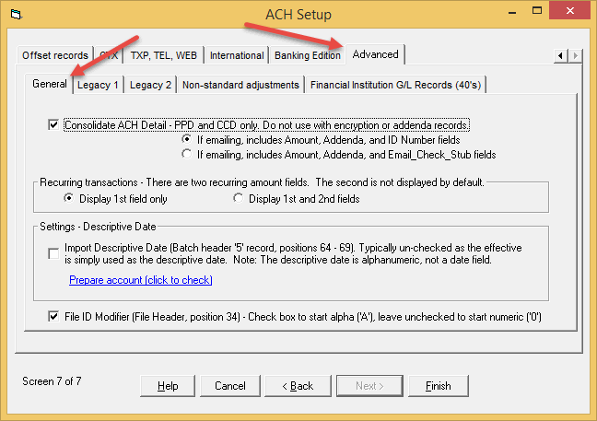Viewport: 597px width, 421px height.
Task: Open the Legacy 1 sub-tab
Action: 98,86
